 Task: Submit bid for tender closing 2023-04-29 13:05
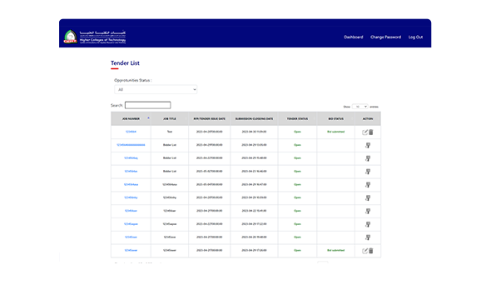(368, 146)
